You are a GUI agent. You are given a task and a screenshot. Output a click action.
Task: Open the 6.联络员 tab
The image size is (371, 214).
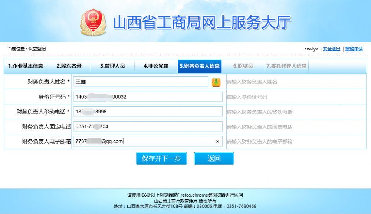click(243, 66)
